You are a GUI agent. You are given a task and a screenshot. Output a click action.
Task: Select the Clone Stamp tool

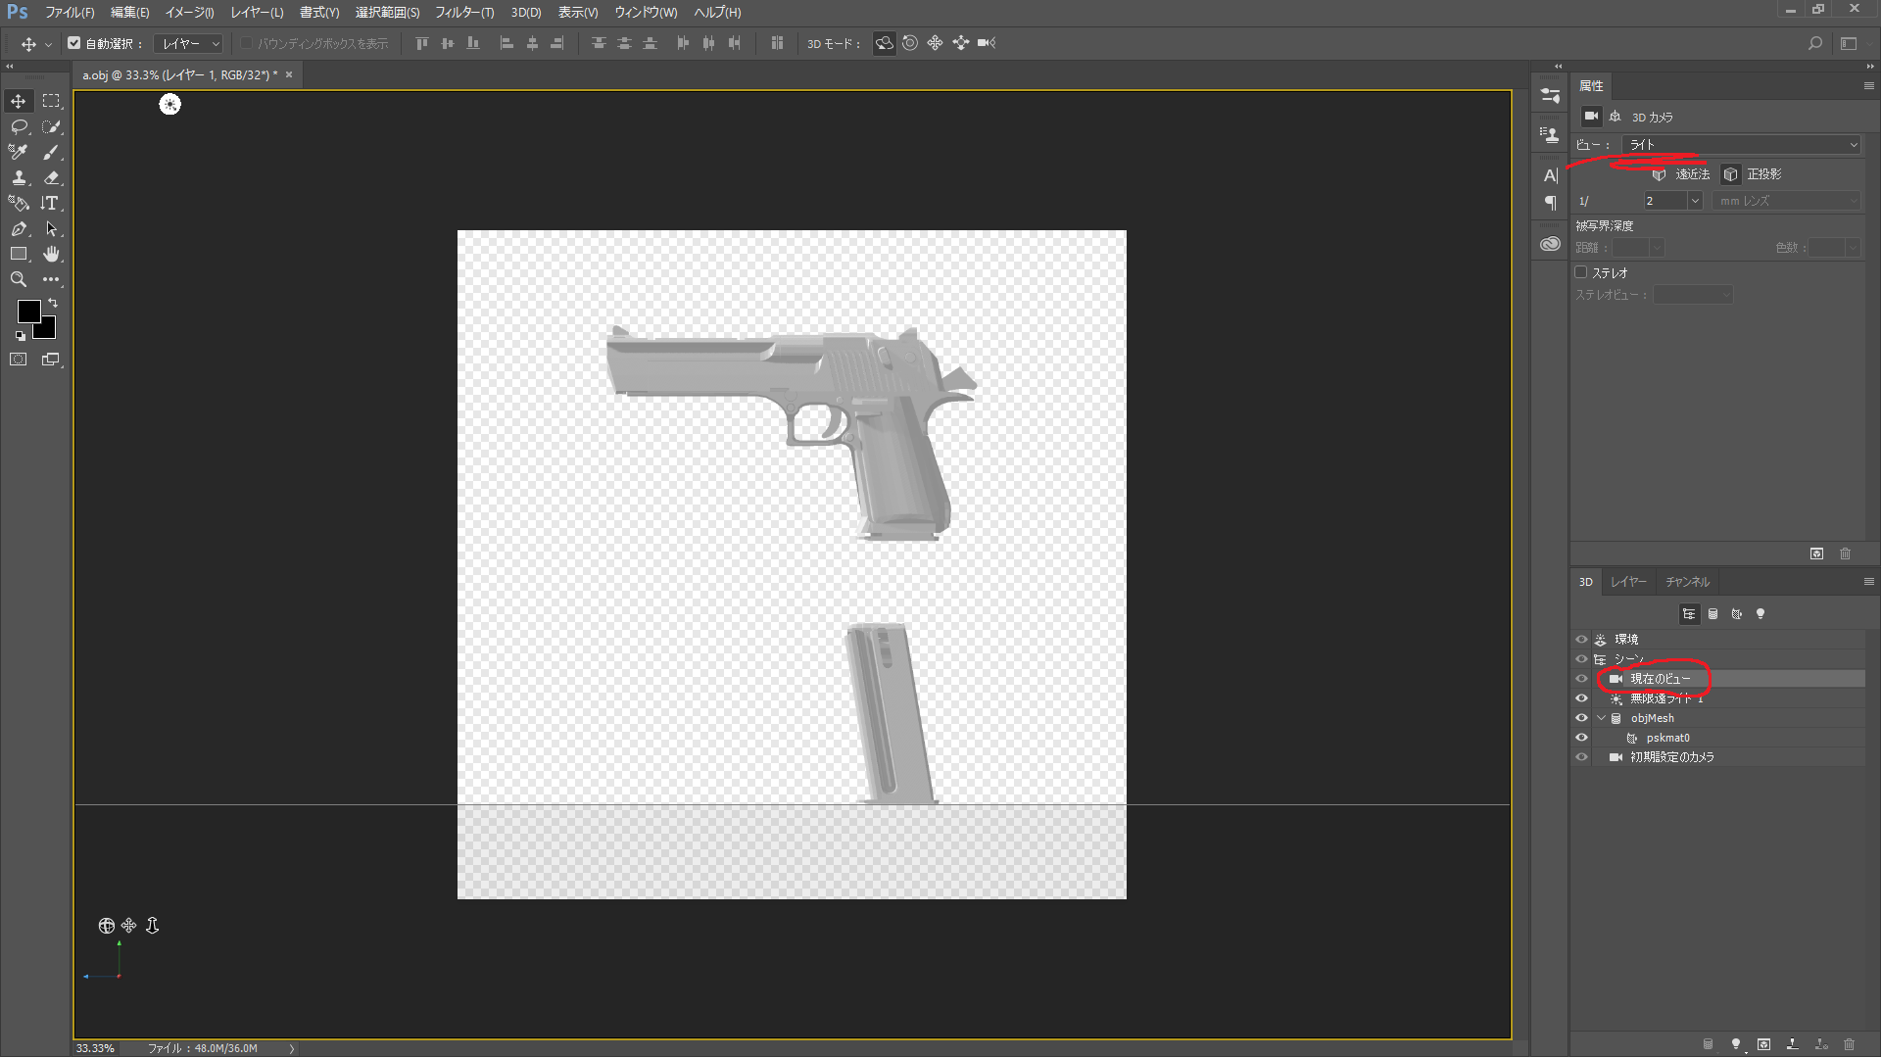point(19,177)
